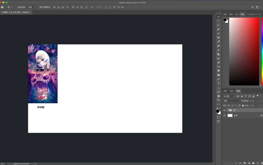Toggle lock image pixels brush icon
The image size is (263, 165).
coord(232,106)
